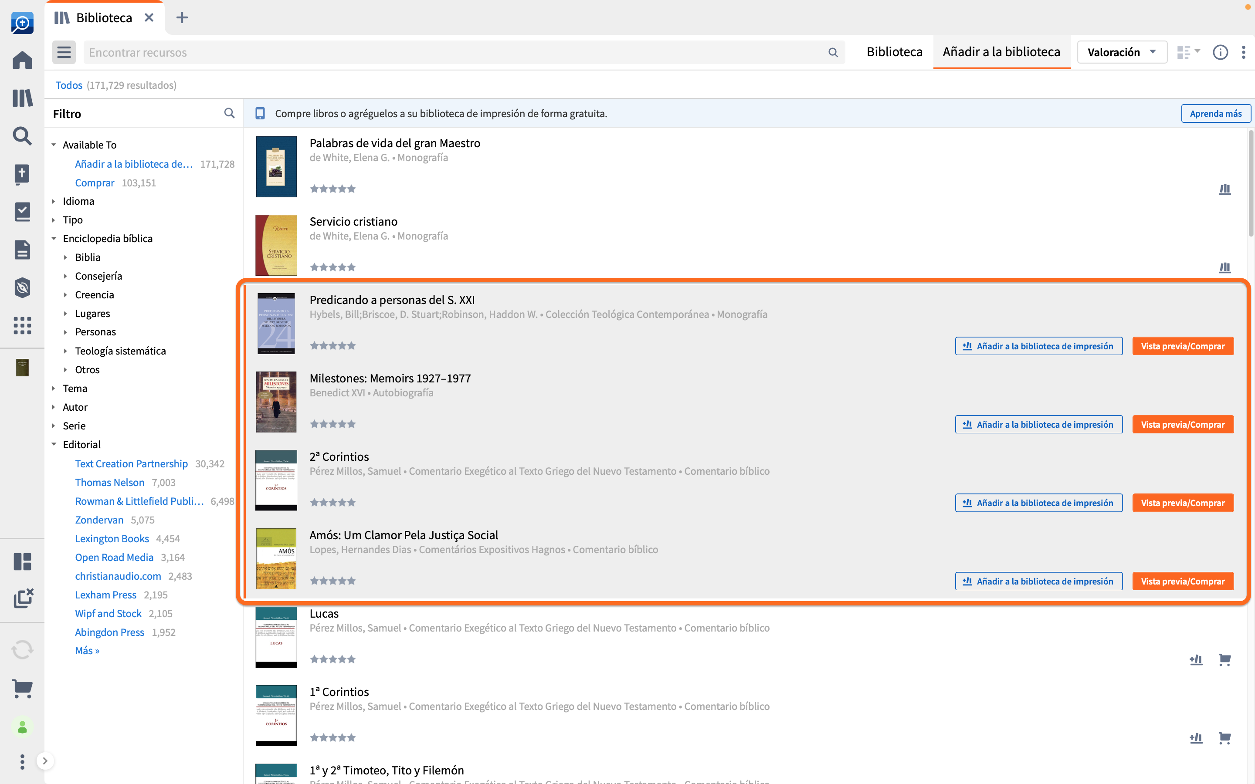Click the hamburger menu beside the search field
1255x784 pixels.
(x=64, y=52)
